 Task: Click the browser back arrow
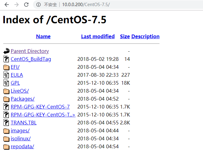pyautogui.click(x=6, y=5)
